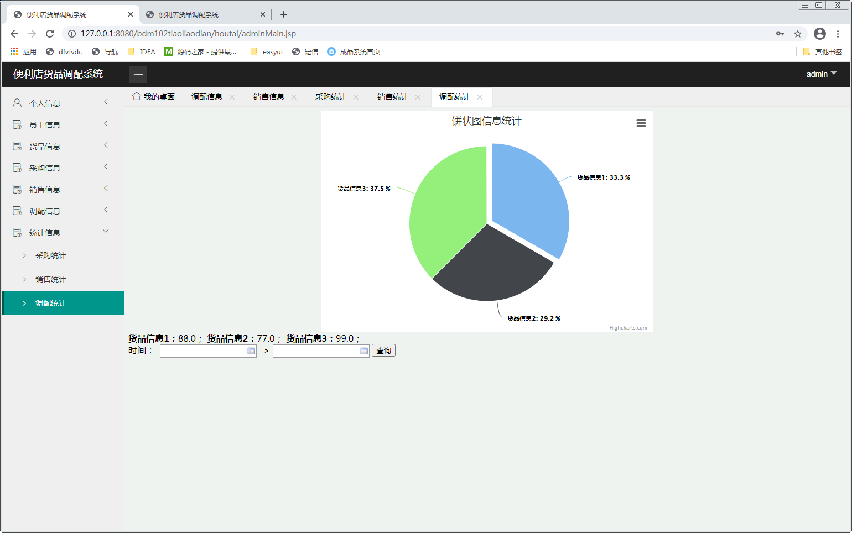Expand the 个人信息 menu chevron

tap(106, 102)
